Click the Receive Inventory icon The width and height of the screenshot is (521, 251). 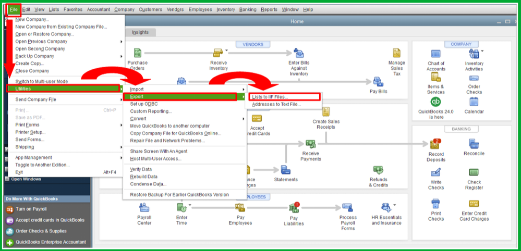[x=218, y=53]
